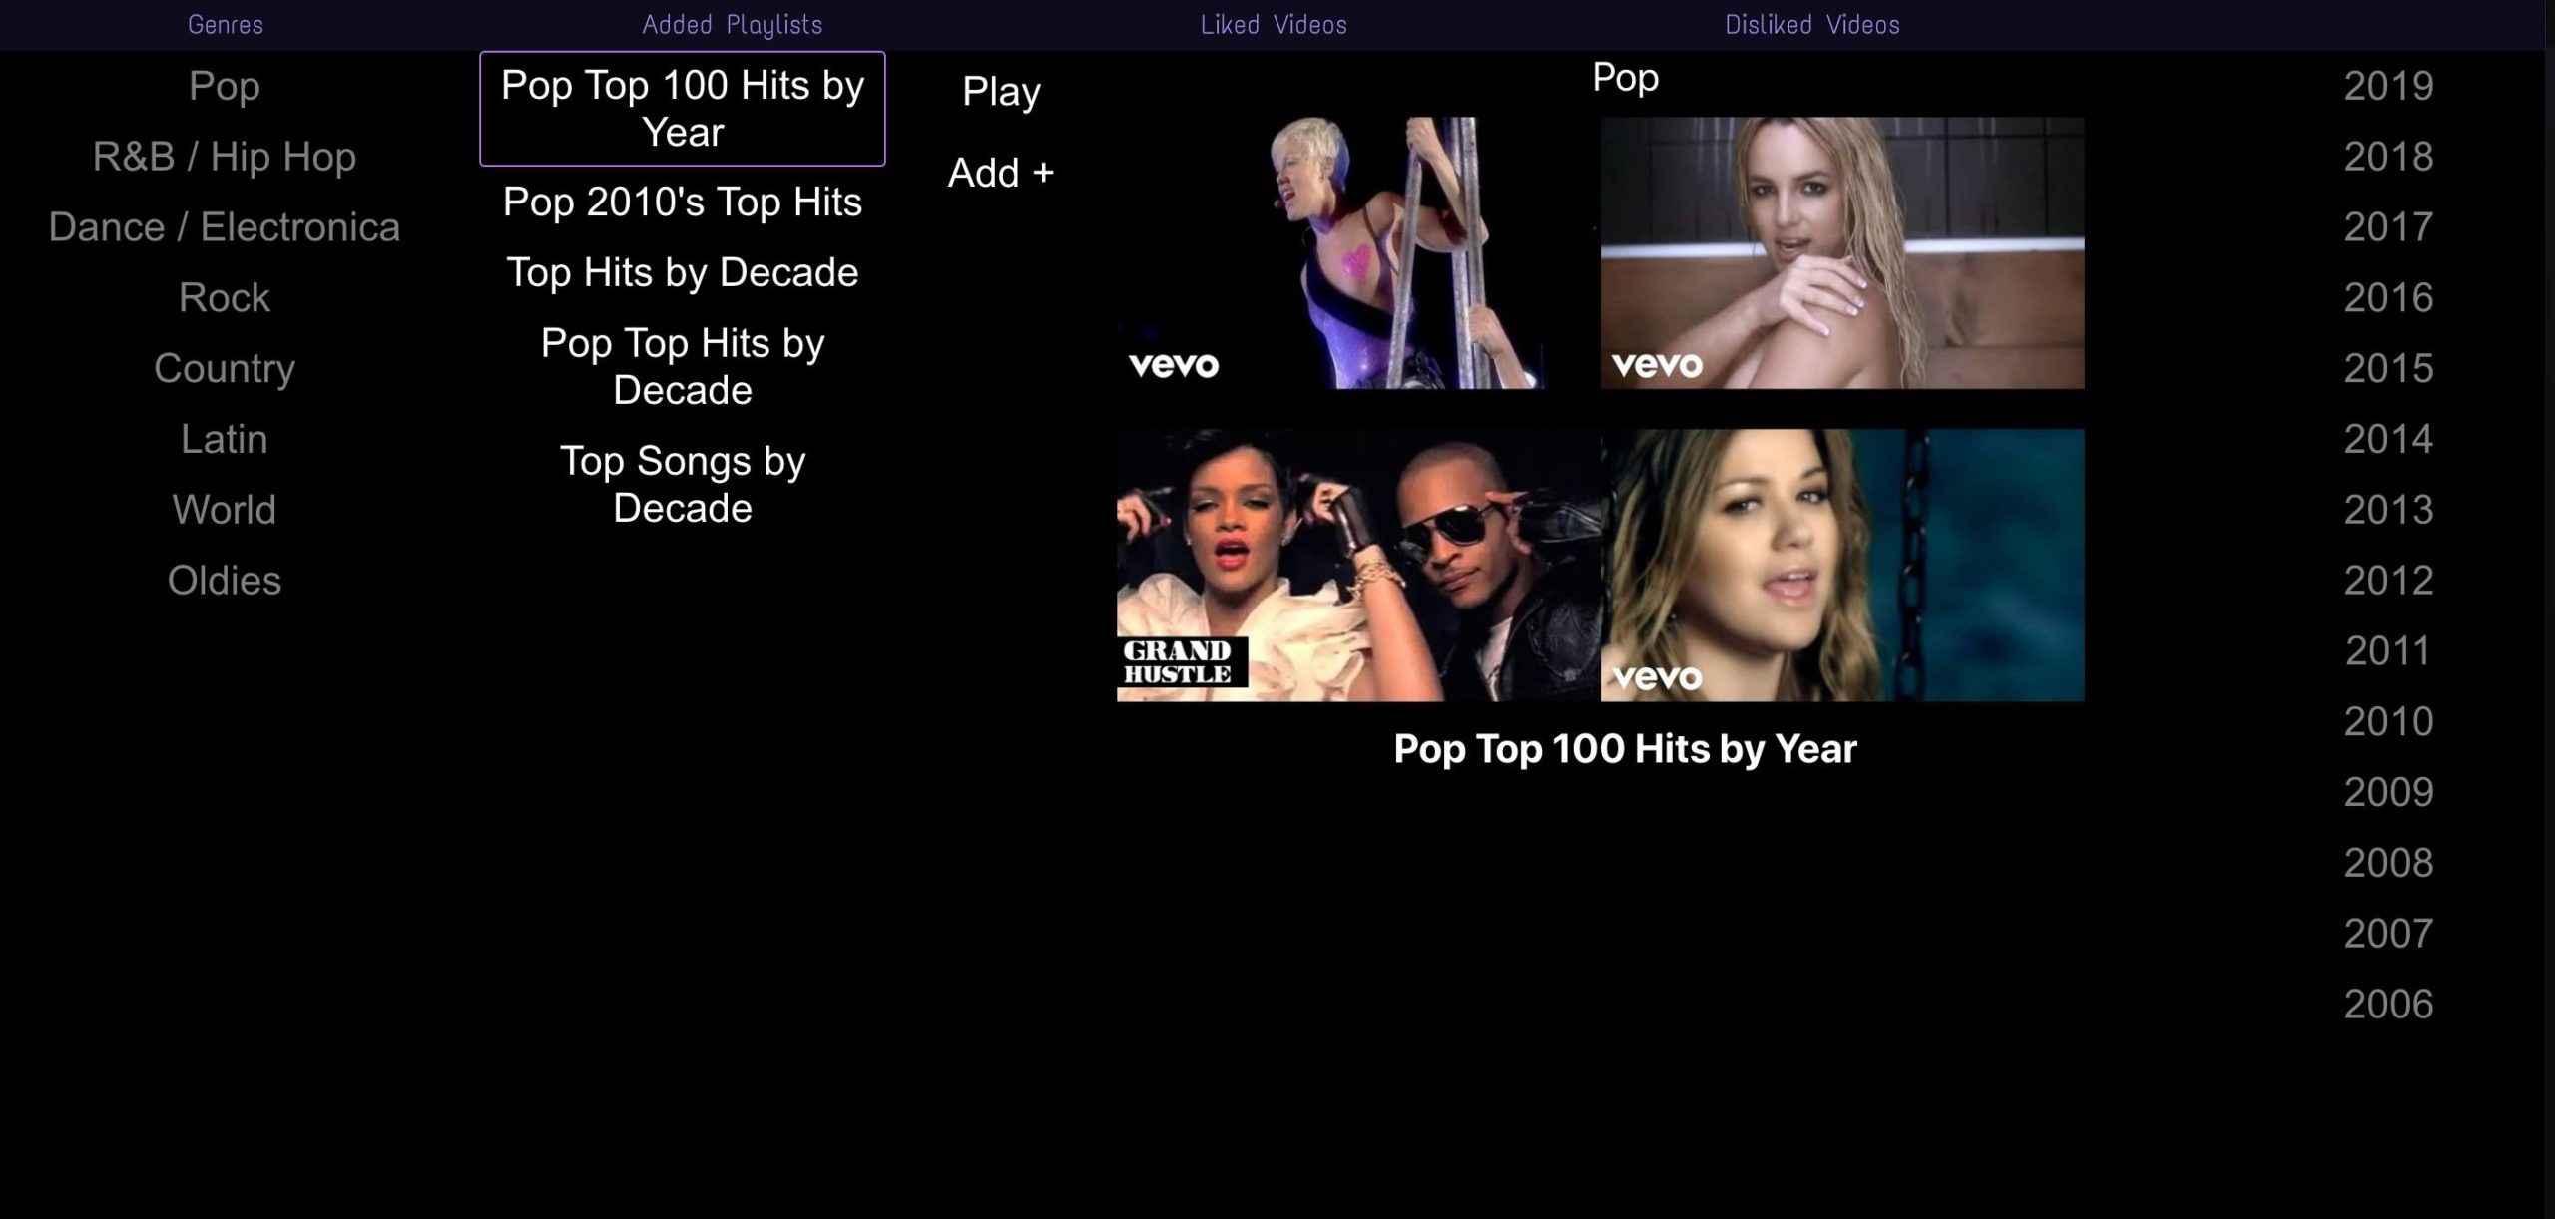Select the Rock genre
The image size is (2555, 1219).
pyautogui.click(x=225, y=297)
